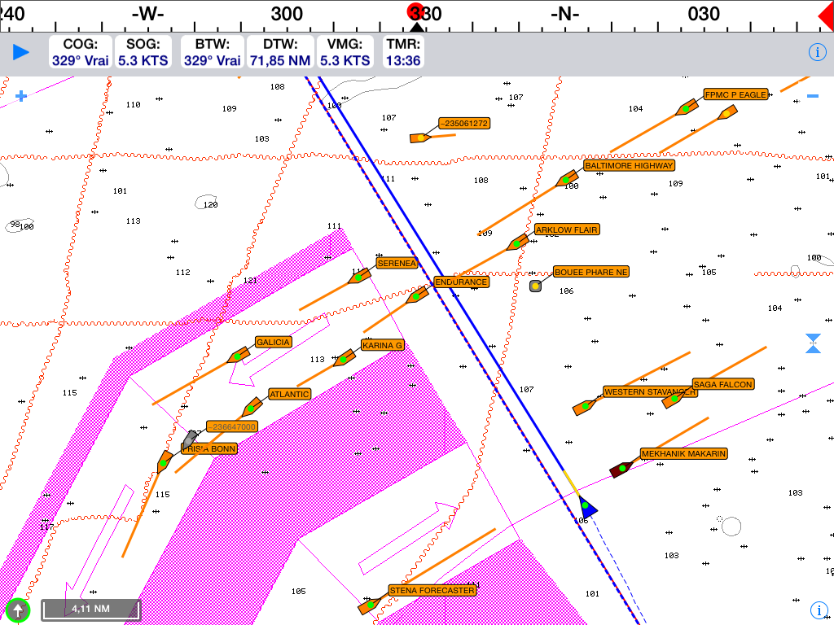834x625 pixels.
Task: Open the FPMC P EAGLE label
Action: point(735,94)
